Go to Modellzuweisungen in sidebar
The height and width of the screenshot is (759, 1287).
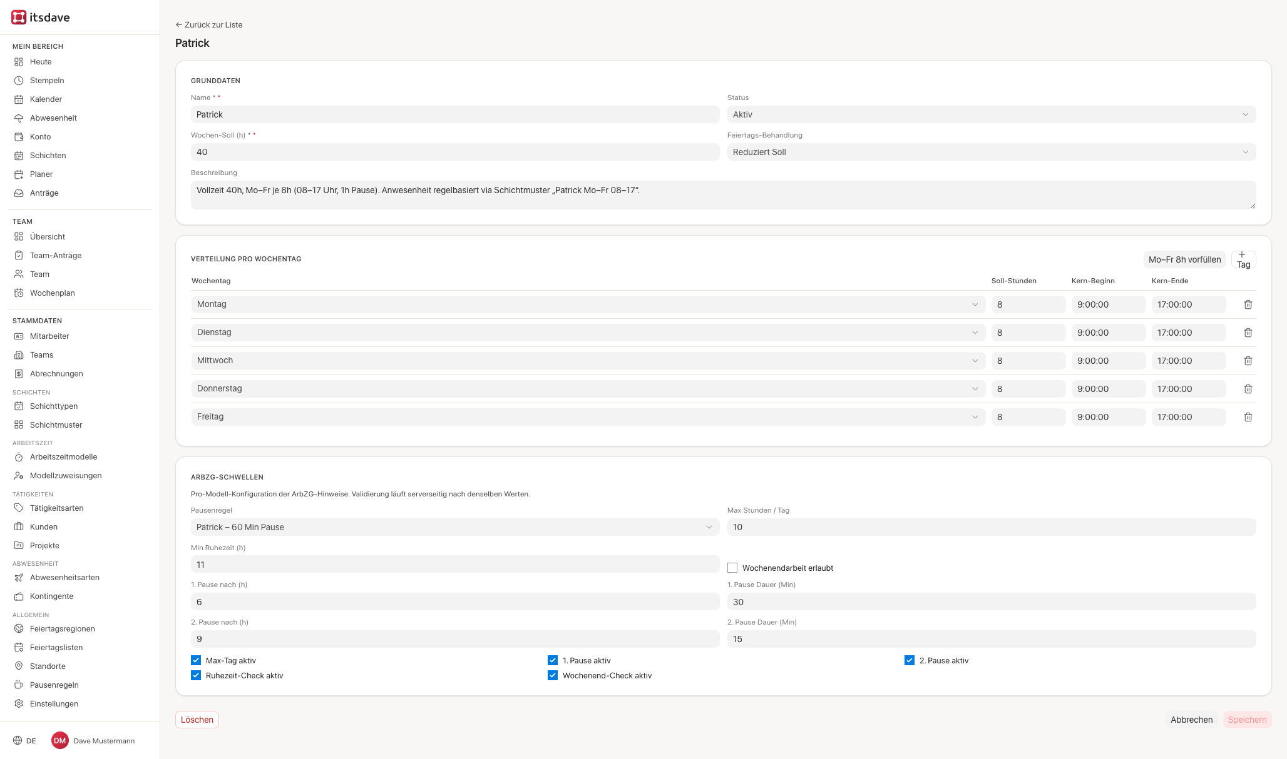(66, 476)
